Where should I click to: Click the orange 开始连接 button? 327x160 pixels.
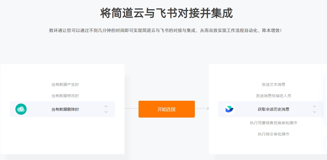167,109
